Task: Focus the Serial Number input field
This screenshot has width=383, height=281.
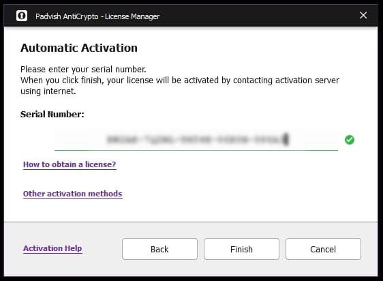Action: pyautogui.click(x=196, y=140)
